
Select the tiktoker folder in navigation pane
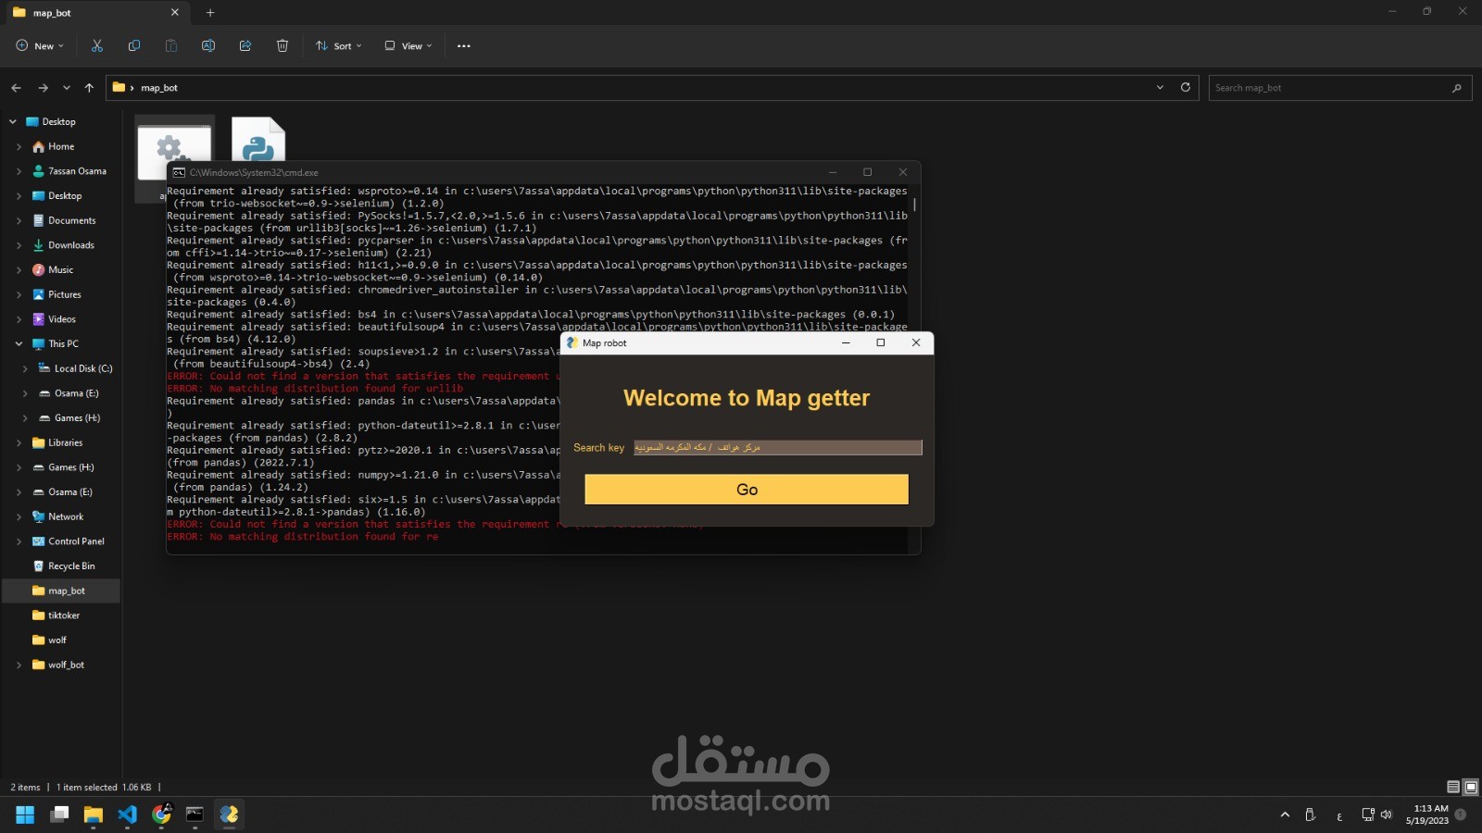point(63,615)
